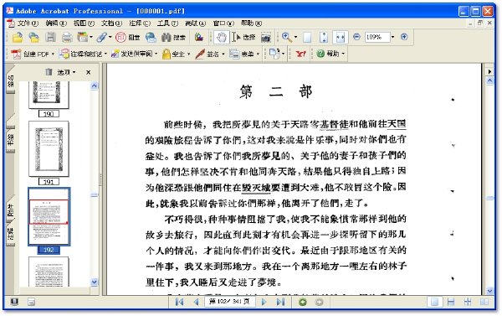The width and height of the screenshot is (502, 316).
Task: Set fit page view
Action: 324,38
